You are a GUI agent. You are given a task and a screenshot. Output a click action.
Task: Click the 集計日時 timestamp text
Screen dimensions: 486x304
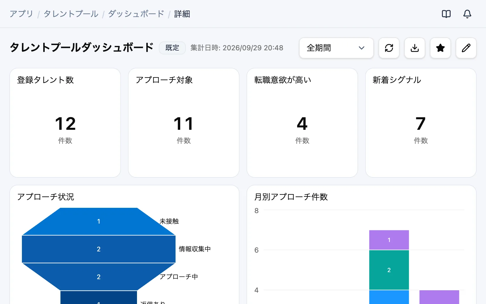point(237,48)
